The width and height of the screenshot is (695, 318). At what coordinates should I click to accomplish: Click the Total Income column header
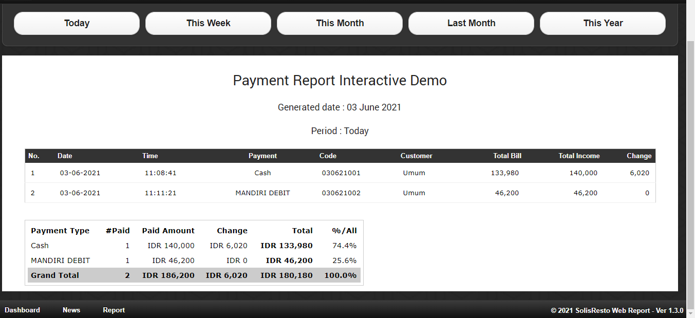coord(579,156)
